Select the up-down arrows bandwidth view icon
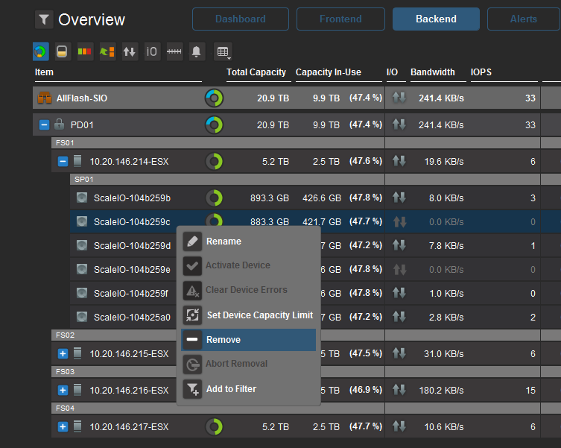The width and height of the screenshot is (561, 448). pos(130,51)
